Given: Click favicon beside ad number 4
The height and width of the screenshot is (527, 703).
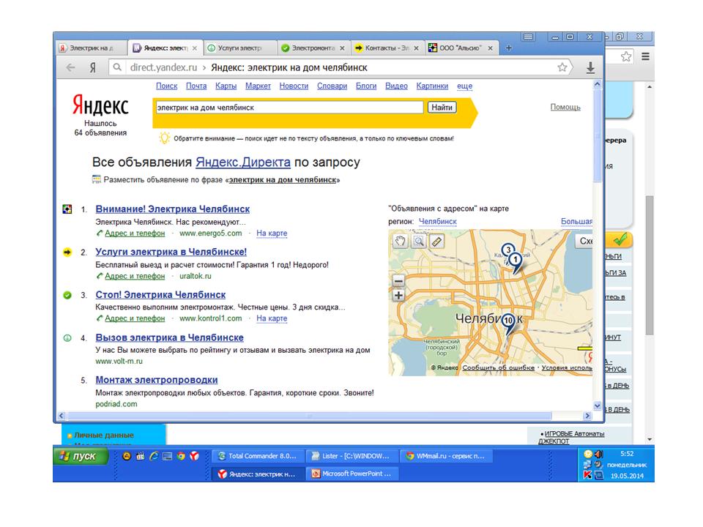Looking at the screenshot, I should click(67, 338).
